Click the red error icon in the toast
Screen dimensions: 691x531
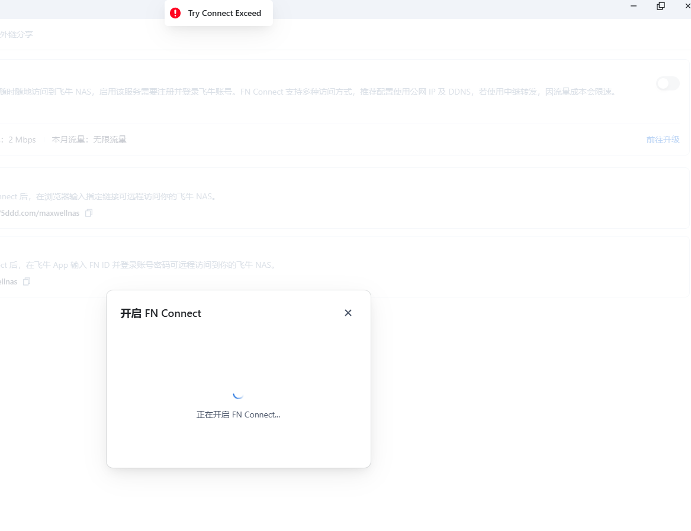click(x=175, y=13)
